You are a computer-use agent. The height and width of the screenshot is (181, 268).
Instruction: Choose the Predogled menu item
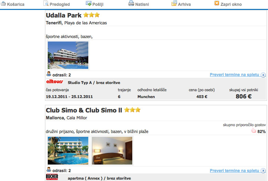tap(60, 4)
